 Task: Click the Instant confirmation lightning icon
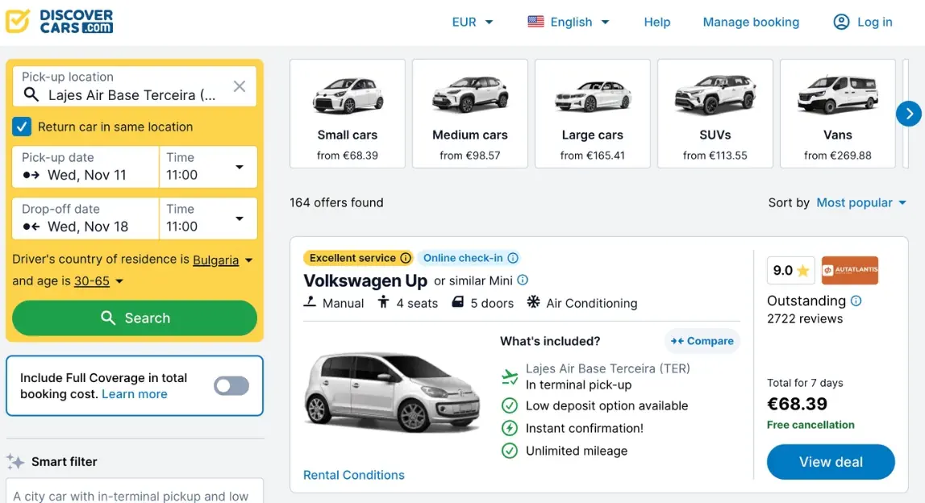coord(509,428)
